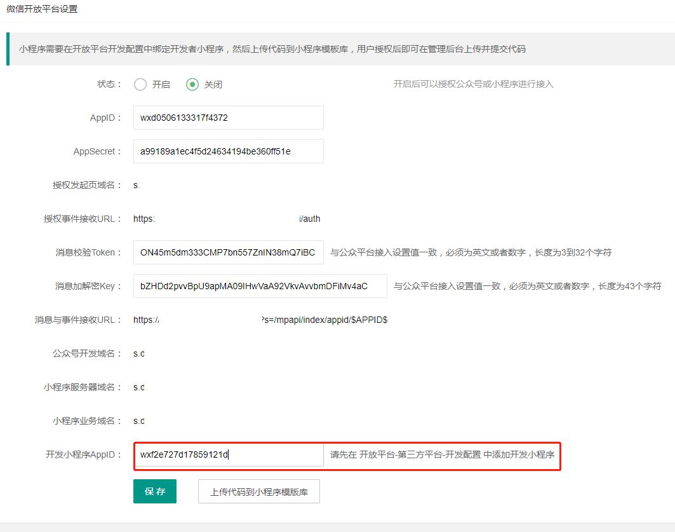Click the notice banner about 小程序模板库
This screenshot has height=532, width=675.
[272, 49]
